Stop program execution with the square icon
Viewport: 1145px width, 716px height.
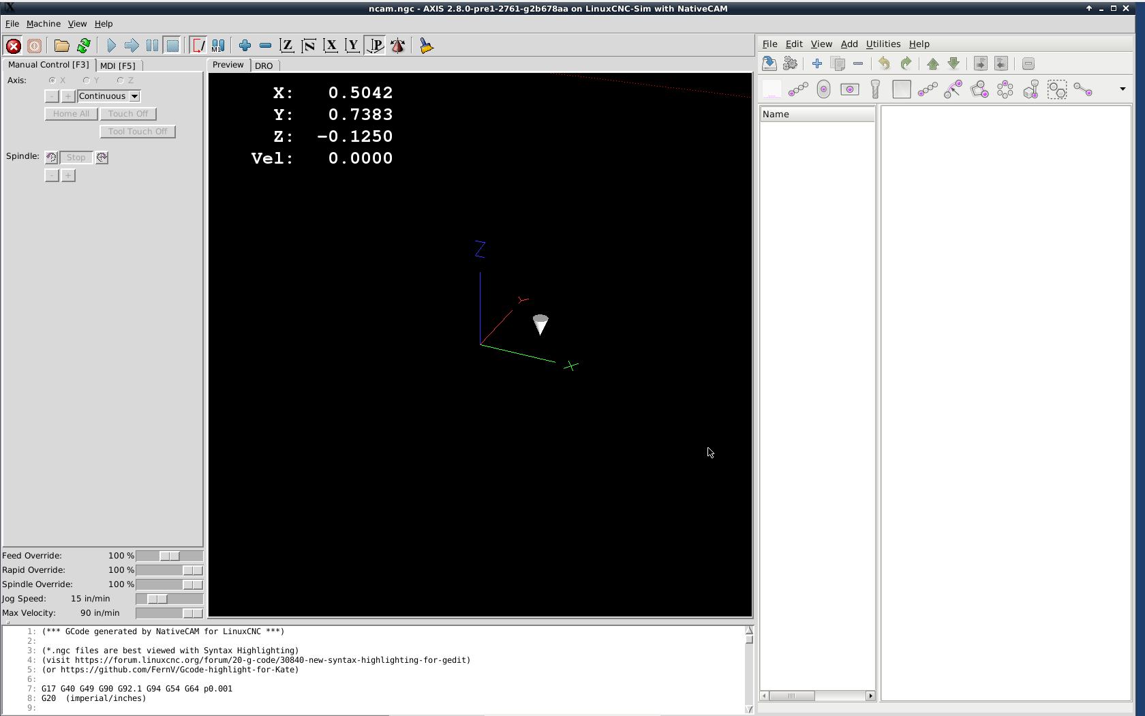point(172,46)
